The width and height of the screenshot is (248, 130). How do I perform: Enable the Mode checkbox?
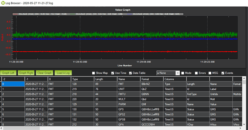click(183, 73)
